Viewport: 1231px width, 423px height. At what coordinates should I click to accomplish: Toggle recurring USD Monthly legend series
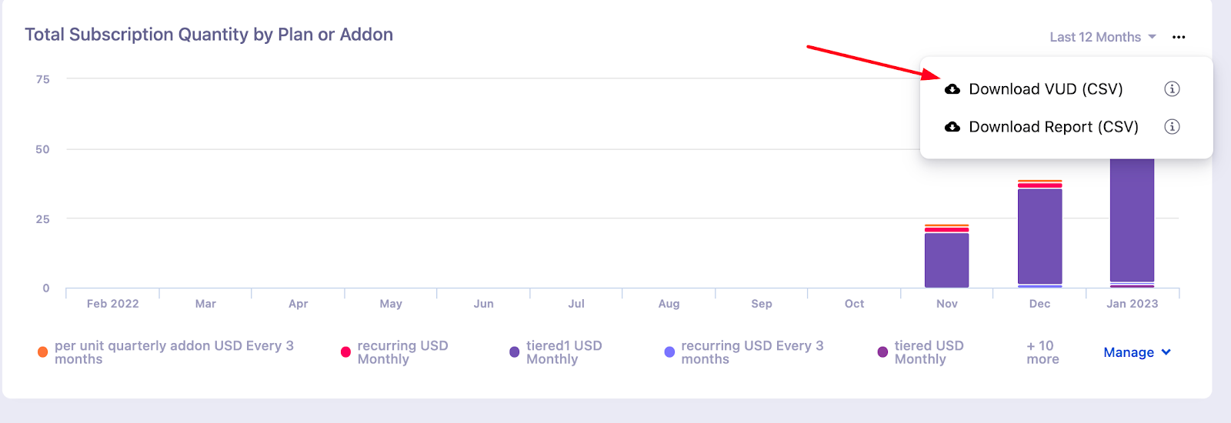pos(402,352)
